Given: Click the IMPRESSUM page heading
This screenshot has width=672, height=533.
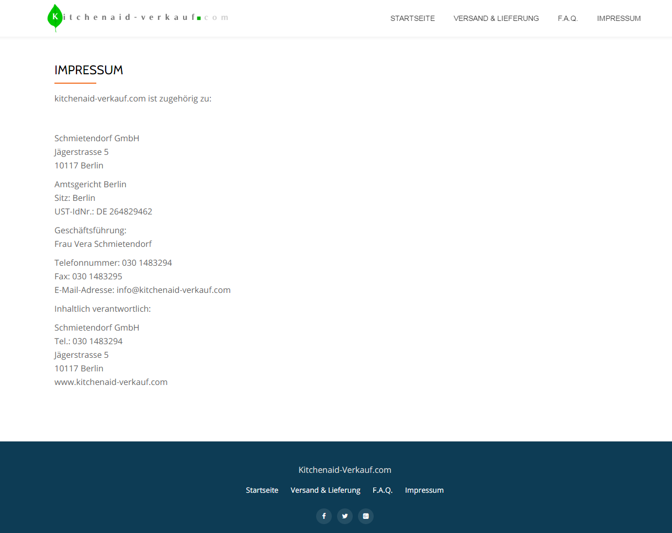Looking at the screenshot, I should point(89,70).
